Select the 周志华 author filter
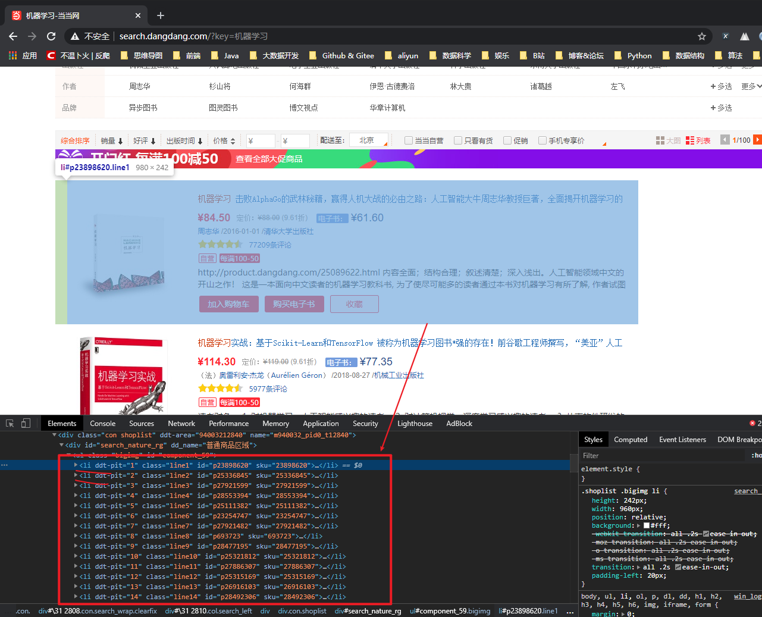Screen dimensions: 762x617 click(140, 86)
